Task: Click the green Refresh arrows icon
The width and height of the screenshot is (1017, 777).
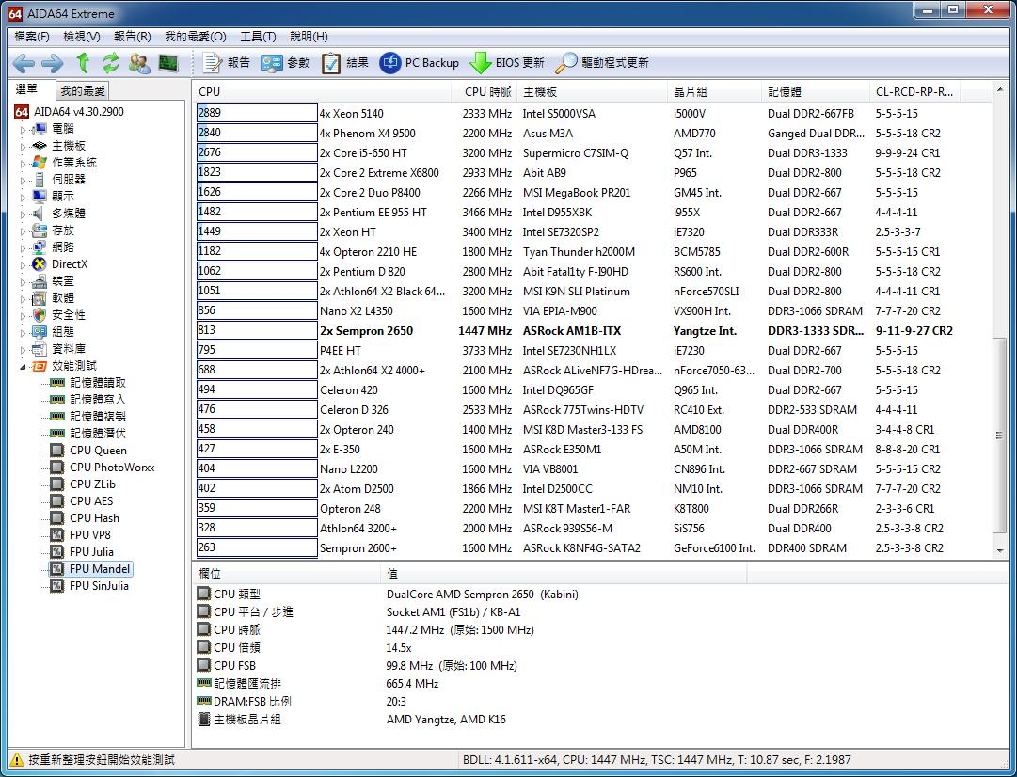Action: (x=111, y=63)
